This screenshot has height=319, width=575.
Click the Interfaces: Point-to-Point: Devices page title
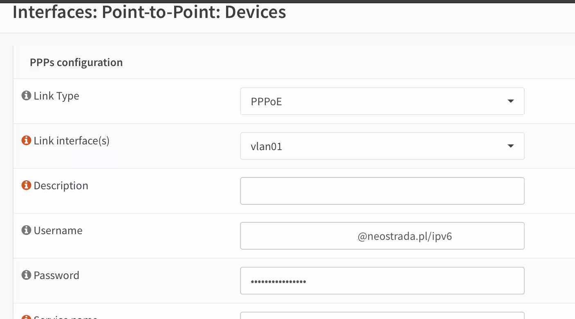(149, 12)
